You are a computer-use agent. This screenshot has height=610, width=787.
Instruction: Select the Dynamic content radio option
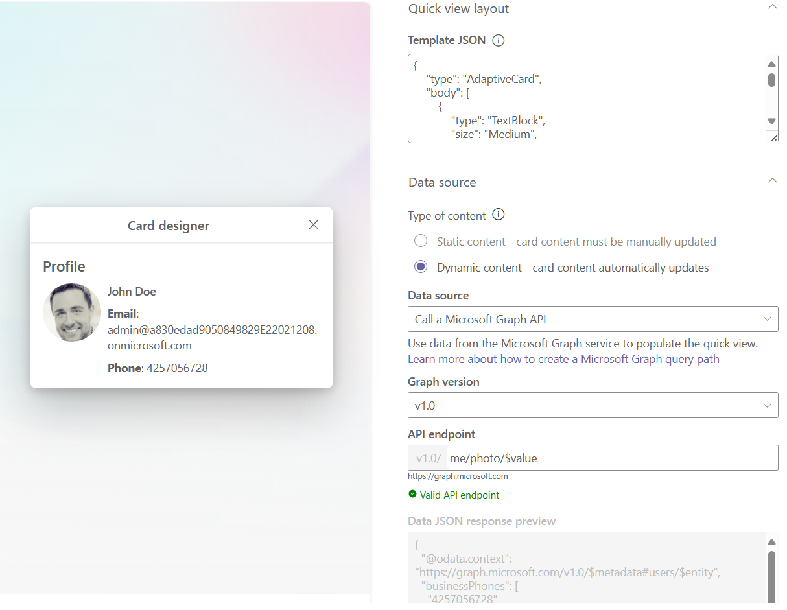coord(421,267)
